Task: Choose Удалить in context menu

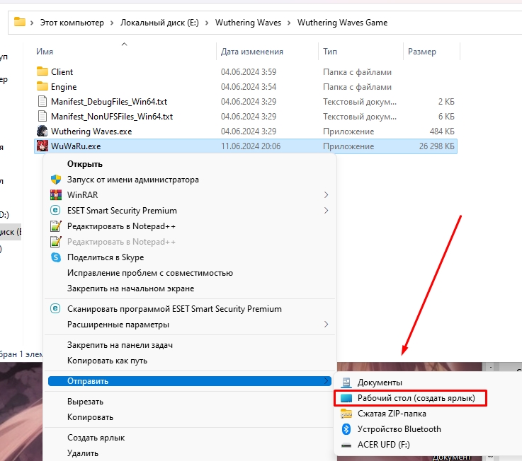Action: [83, 453]
